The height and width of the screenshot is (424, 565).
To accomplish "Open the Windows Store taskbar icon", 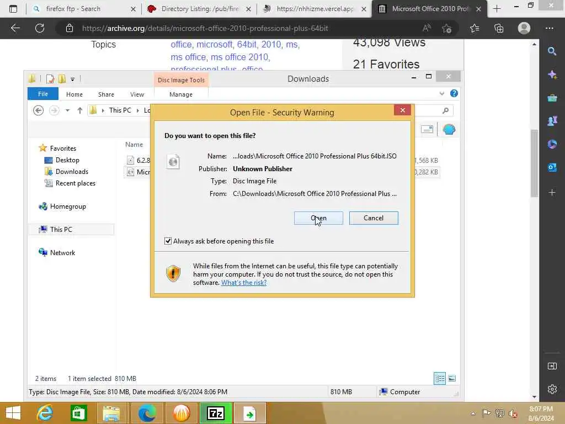I will pos(78,413).
